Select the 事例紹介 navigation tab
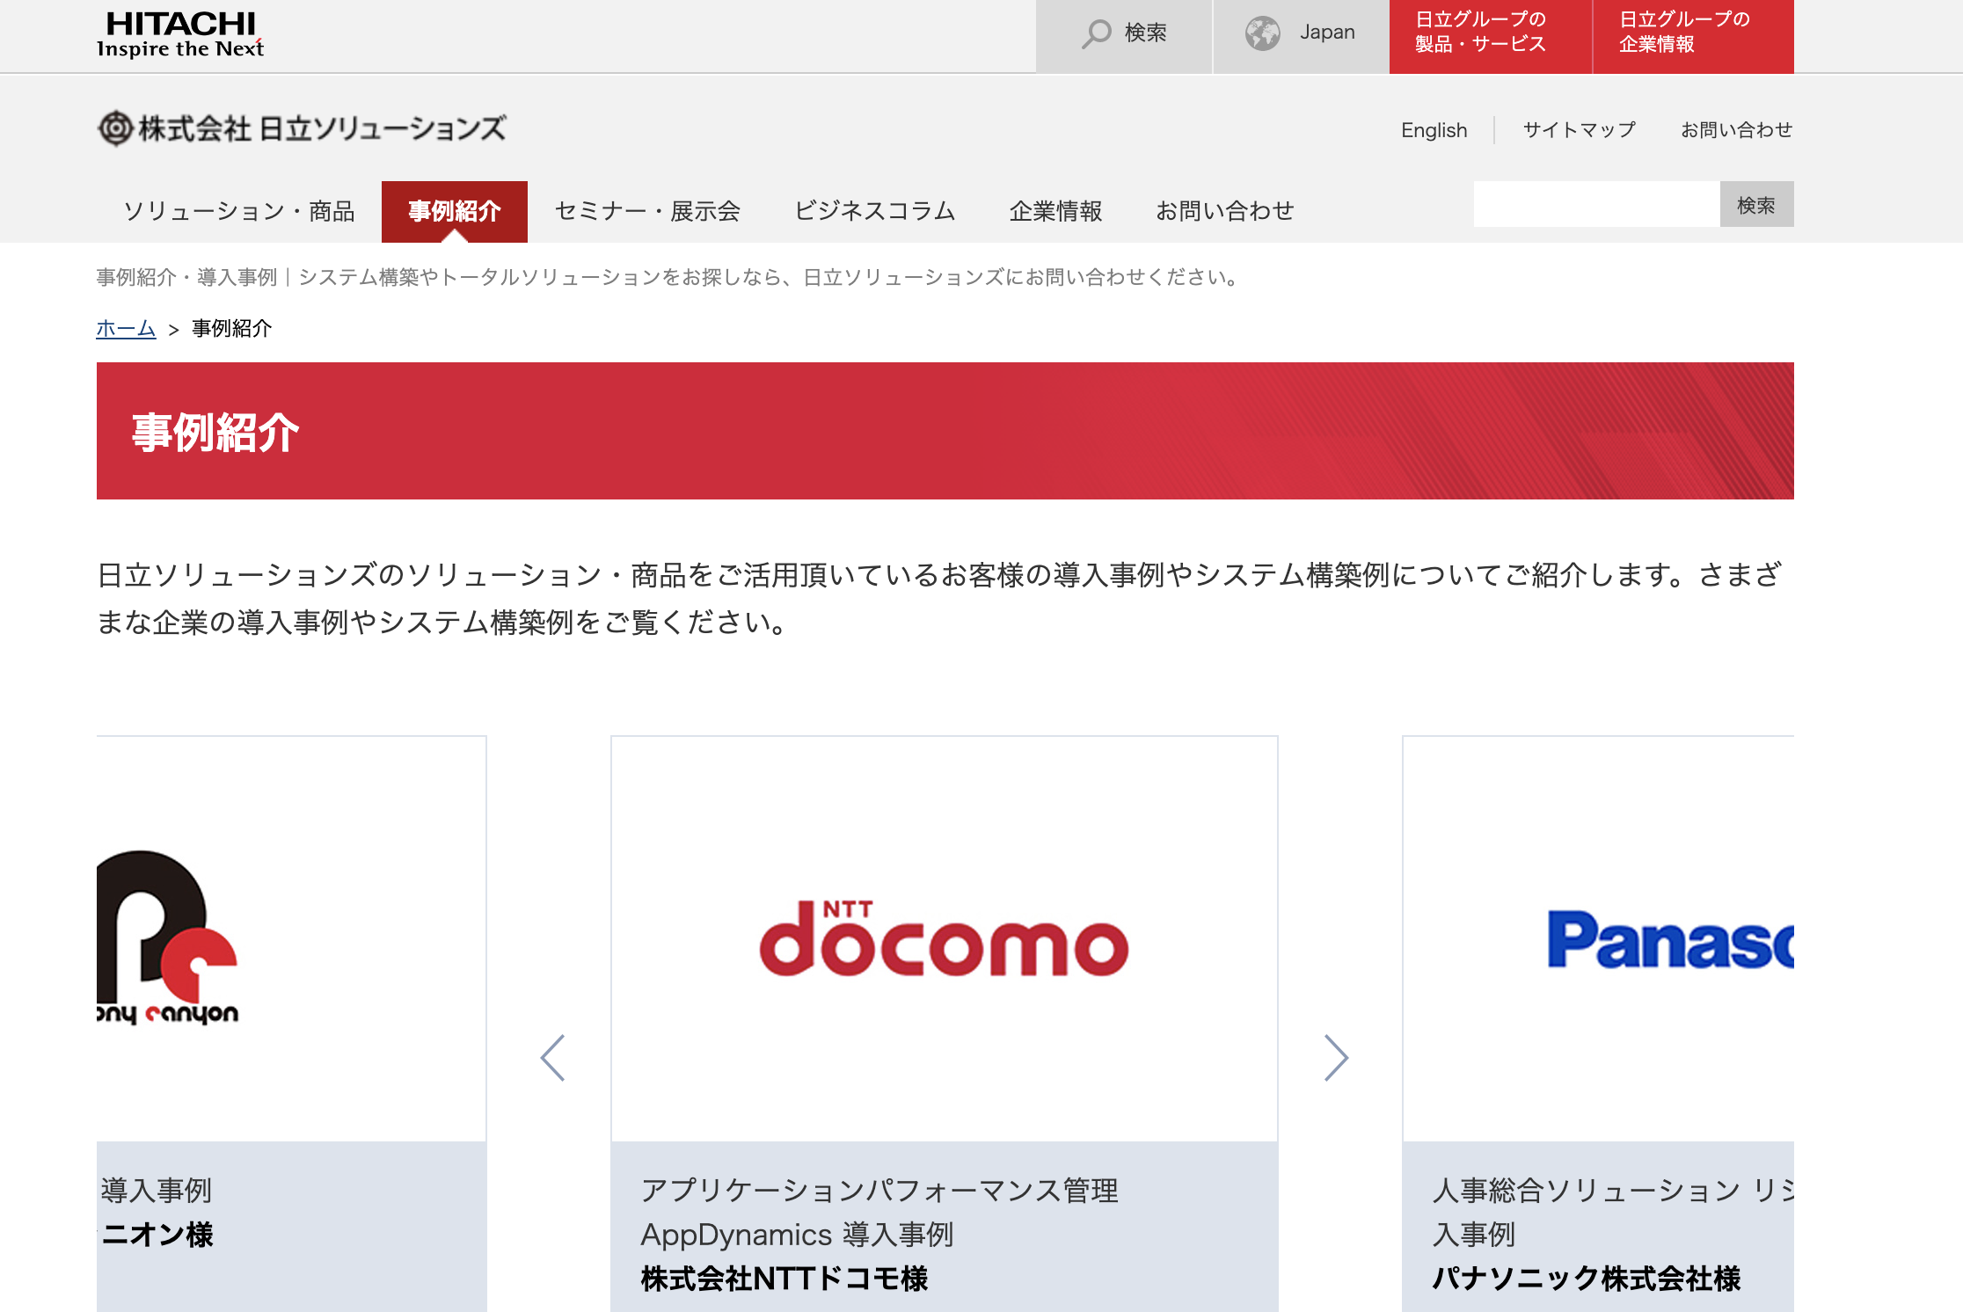This screenshot has height=1312, width=1963. point(455,211)
